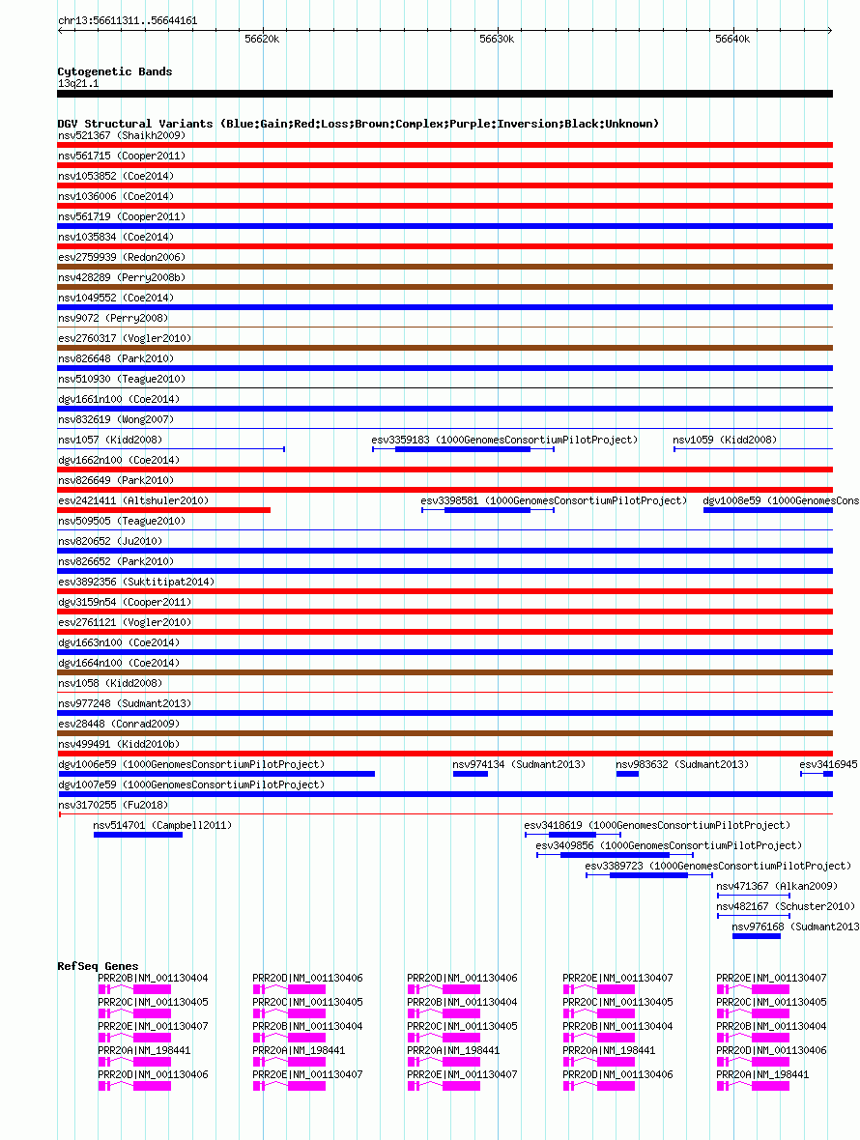Click the esv2421411 (Altshuler2010) label
The width and height of the screenshot is (860, 1140).
pos(133,501)
